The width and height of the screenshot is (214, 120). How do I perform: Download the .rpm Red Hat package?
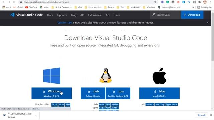click(x=118, y=93)
